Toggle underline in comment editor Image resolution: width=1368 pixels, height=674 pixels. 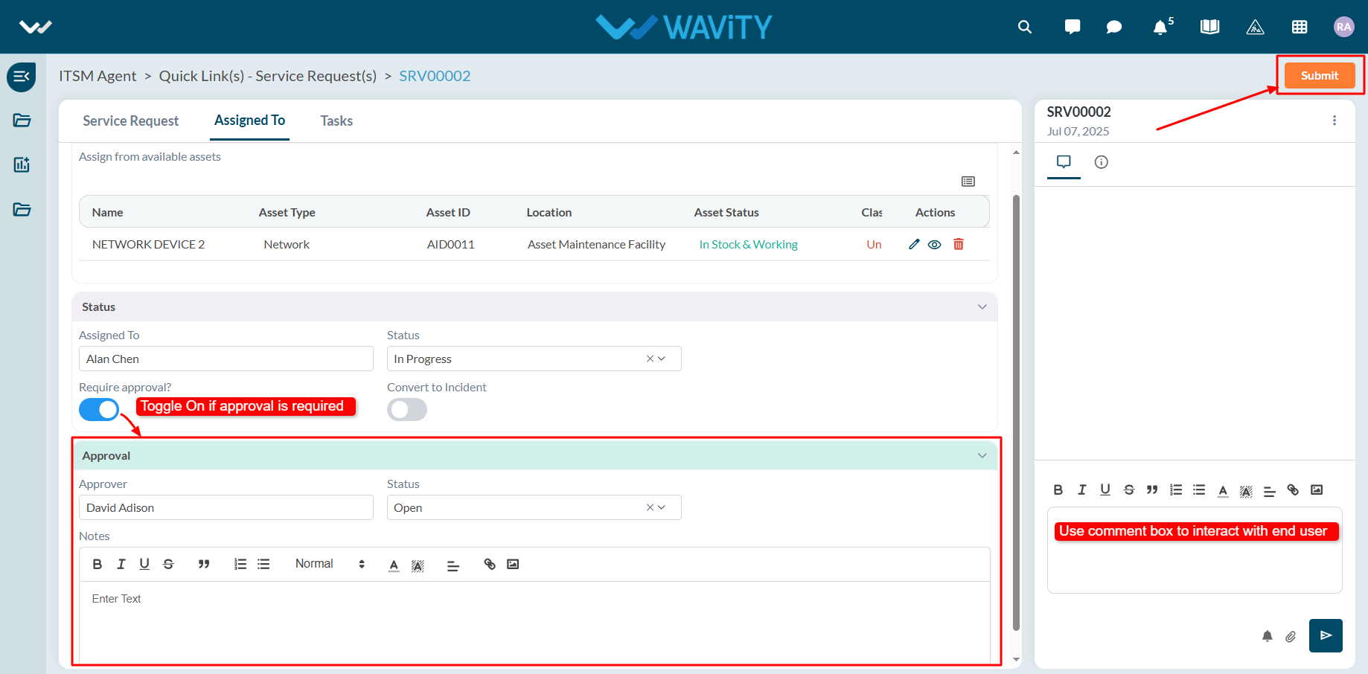coord(1105,490)
